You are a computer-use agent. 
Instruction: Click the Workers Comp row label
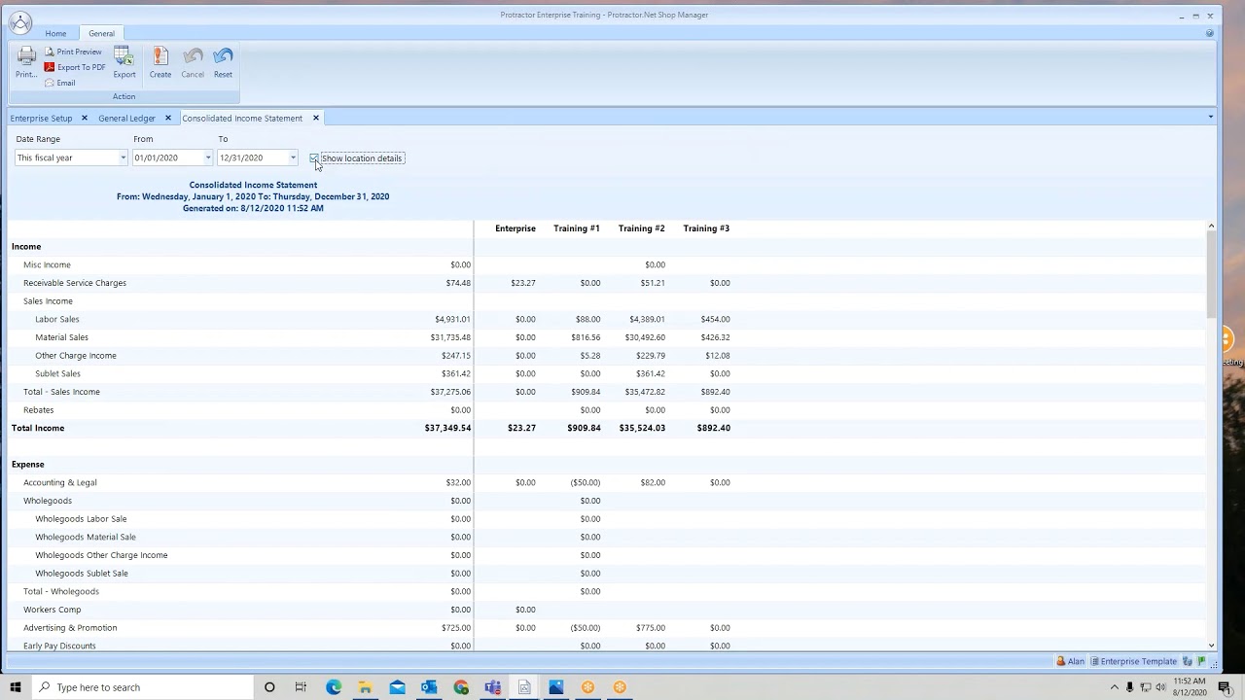pyautogui.click(x=53, y=610)
